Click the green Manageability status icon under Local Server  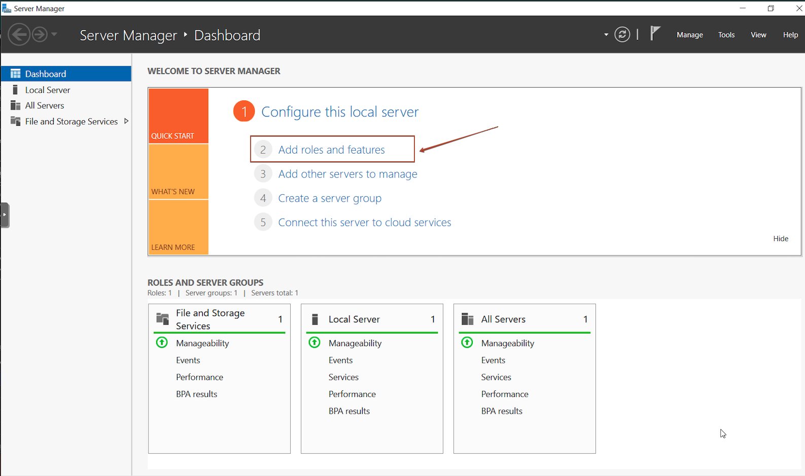pyautogui.click(x=314, y=343)
